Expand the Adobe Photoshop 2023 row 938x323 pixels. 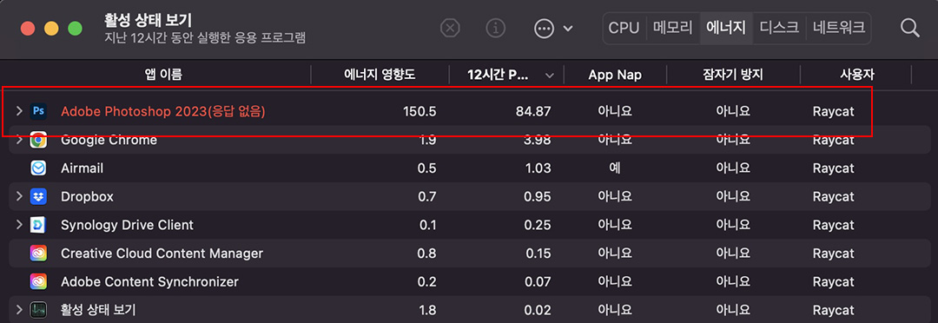(x=19, y=111)
